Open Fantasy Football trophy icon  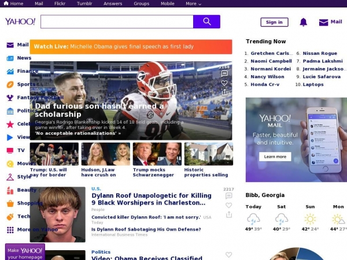(10, 98)
